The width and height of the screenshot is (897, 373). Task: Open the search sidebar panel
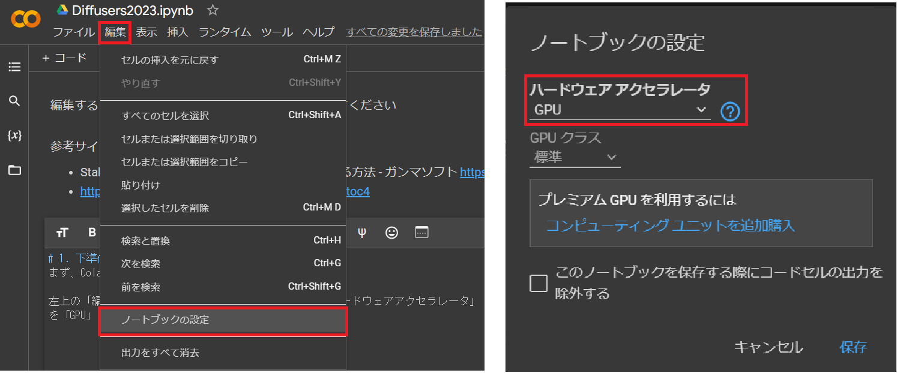point(14,101)
